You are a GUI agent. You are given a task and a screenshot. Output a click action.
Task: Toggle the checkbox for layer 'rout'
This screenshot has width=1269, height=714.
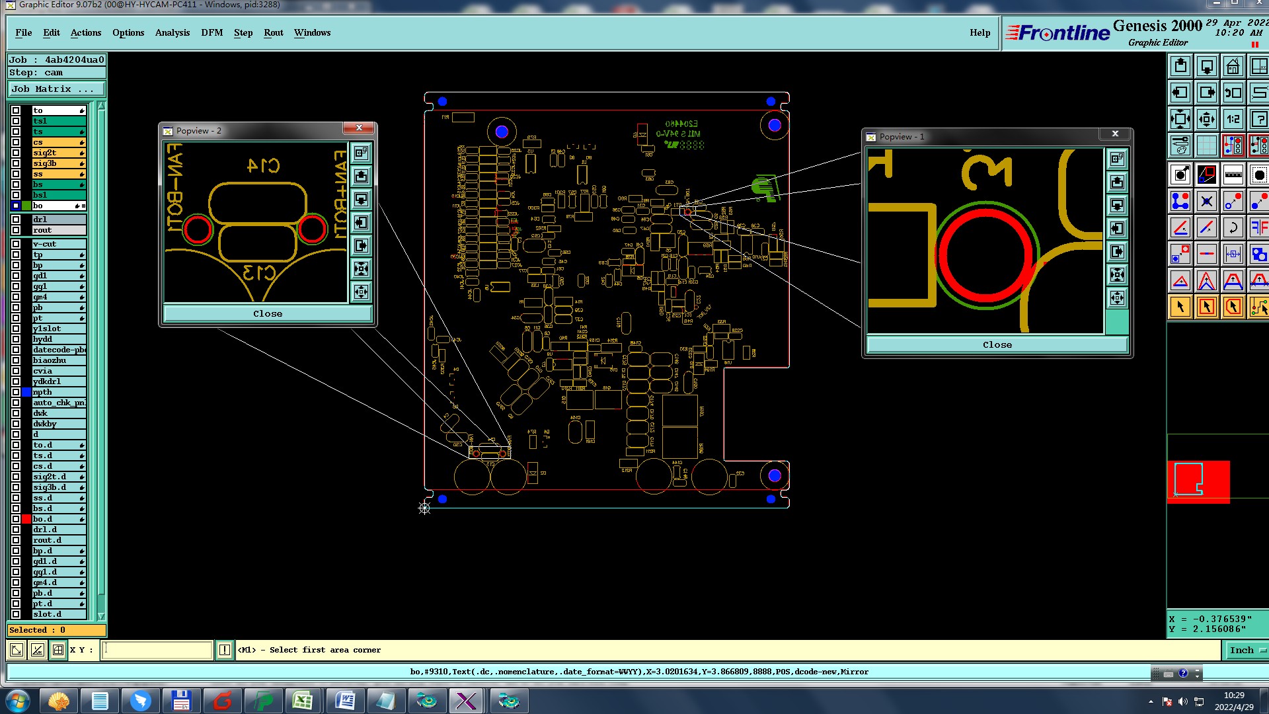(x=16, y=230)
